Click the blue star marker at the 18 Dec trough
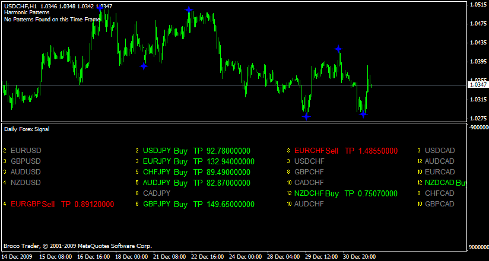 [x=144, y=66]
